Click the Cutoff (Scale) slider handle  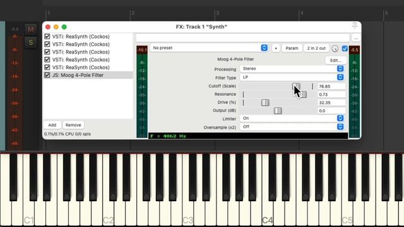296,86
